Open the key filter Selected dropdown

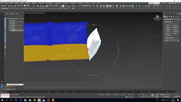pos(165,95)
